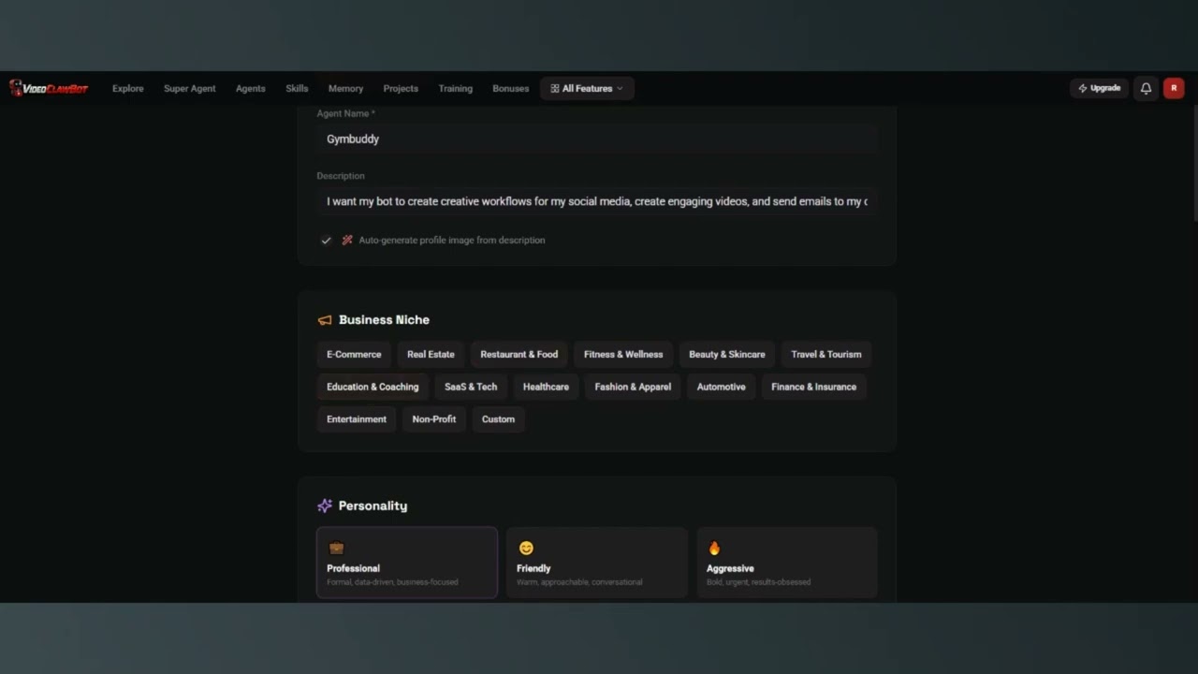Screen dimensions: 1198x674
Task: Select the Fashion & Apparel niche
Action: coord(633,387)
